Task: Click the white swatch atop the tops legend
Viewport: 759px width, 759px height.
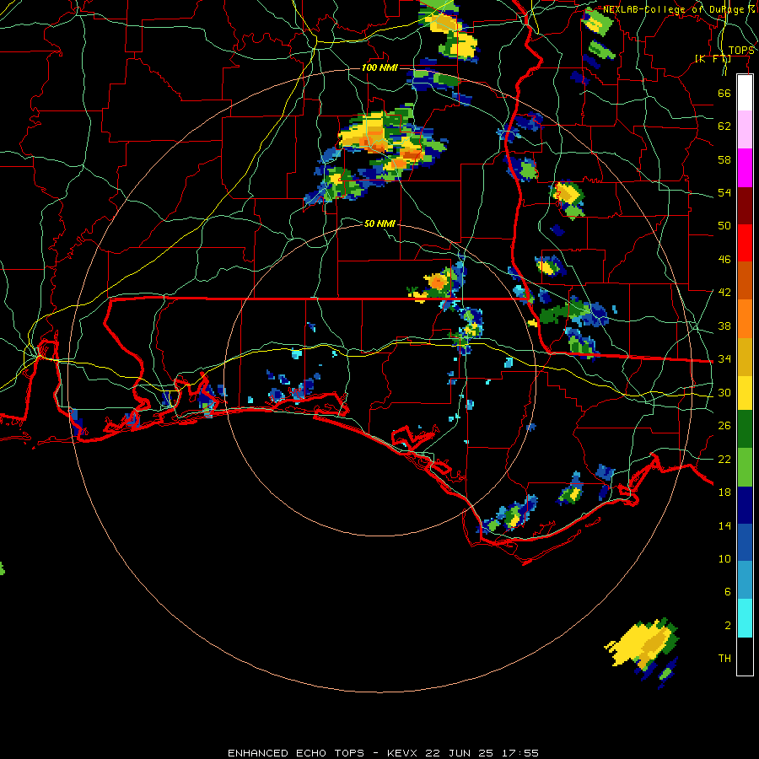Action: [745, 93]
